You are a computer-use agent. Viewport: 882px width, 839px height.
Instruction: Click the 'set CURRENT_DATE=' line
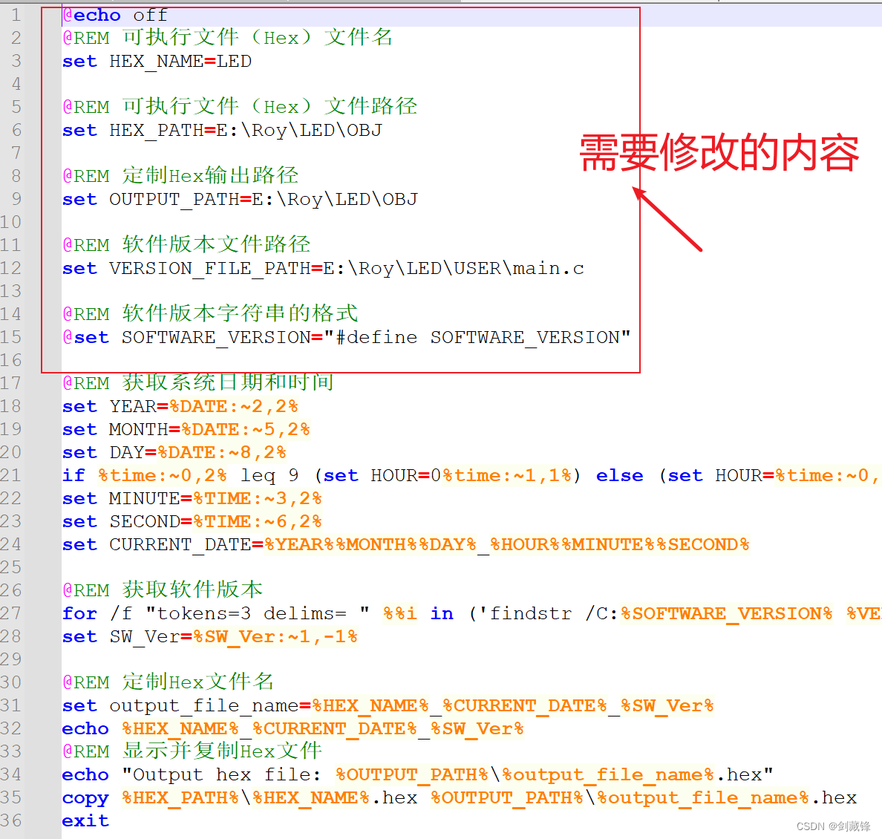point(405,545)
